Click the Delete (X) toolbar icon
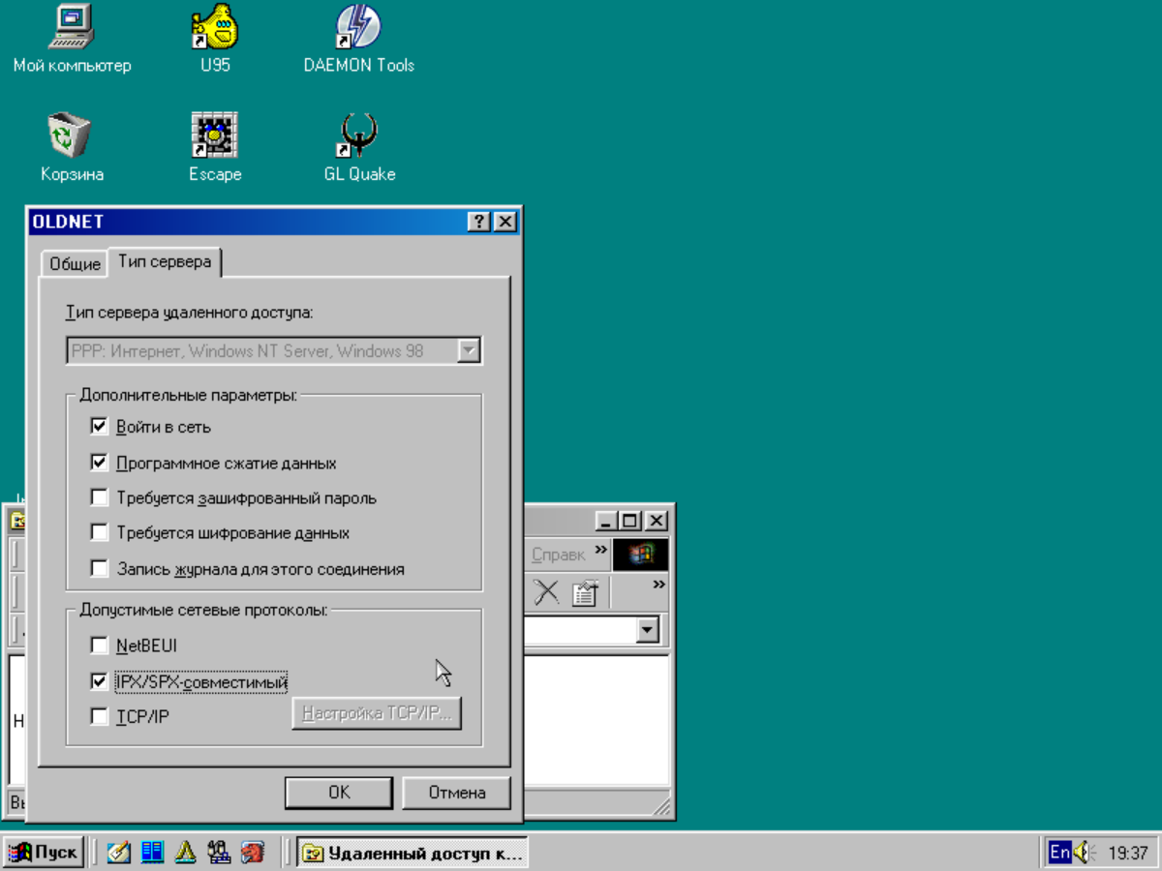The width and height of the screenshot is (1162, 871). coord(547,592)
